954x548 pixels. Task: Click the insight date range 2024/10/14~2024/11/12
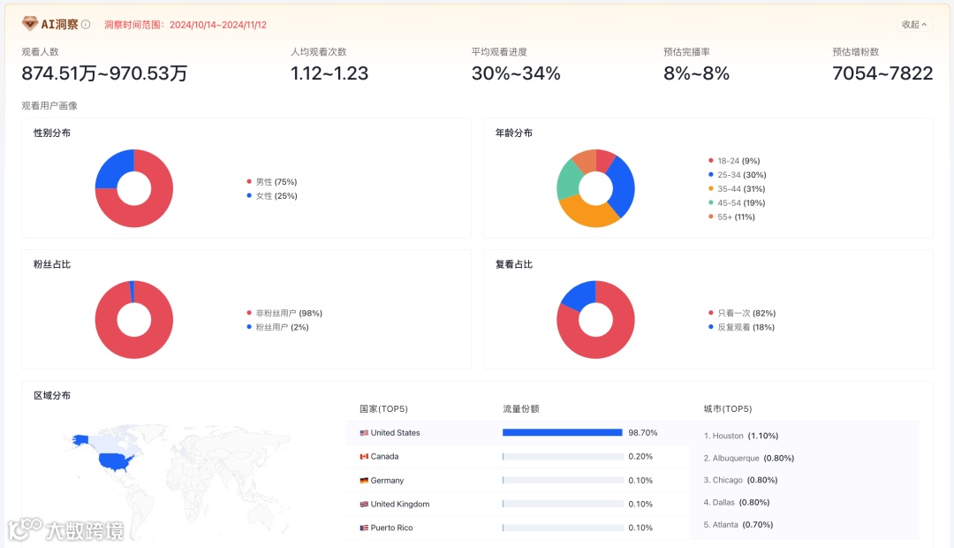coord(218,25)
